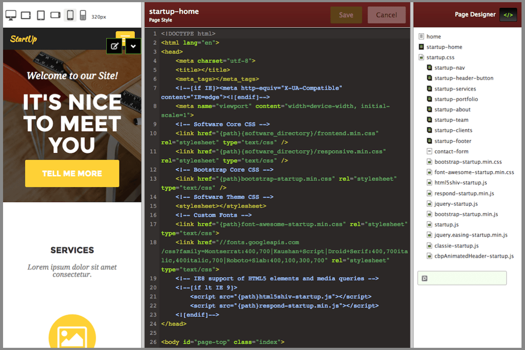Image resolution: width=525 pixels, height=350 pixels.
Task: Click the Page Designer panel title
Action: 475,14
